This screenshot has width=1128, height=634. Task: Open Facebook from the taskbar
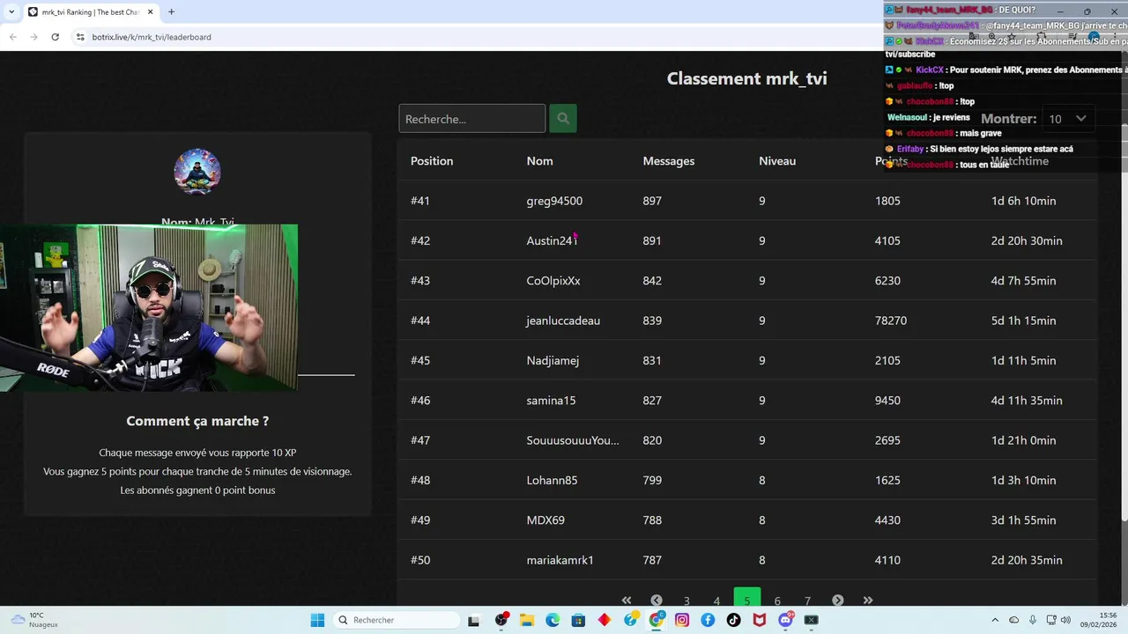pyautogui.click(x=708, y=620)
